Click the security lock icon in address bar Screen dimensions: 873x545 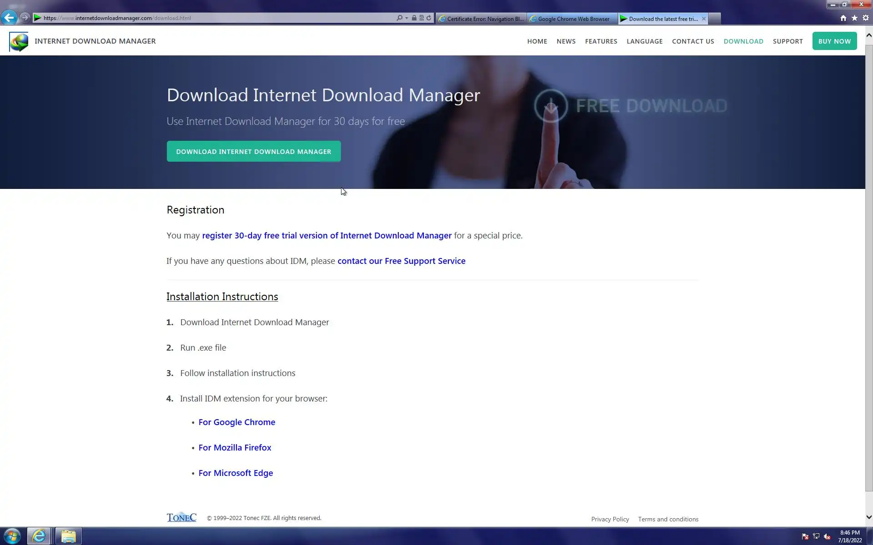pos(414,18)
